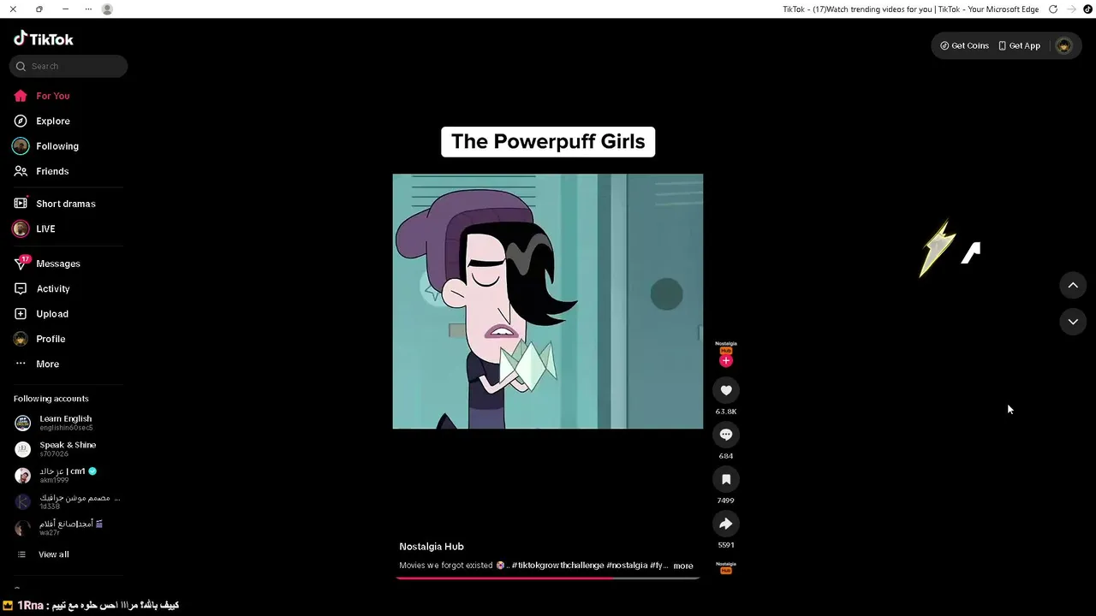Click the 63.8K likes count
Viewport: 1096px width, 616px height.
point(726,412)
